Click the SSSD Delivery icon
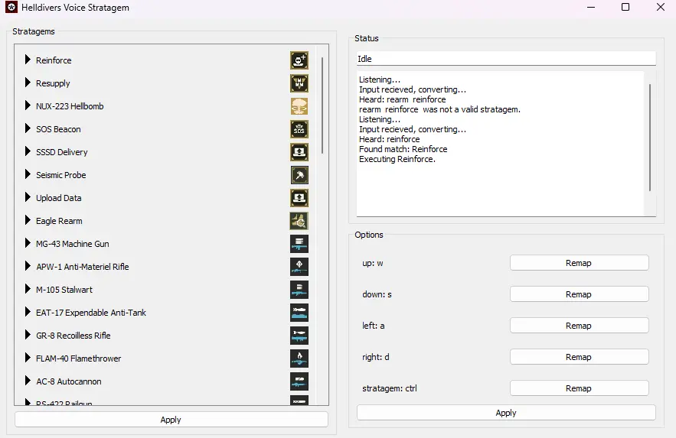The width and height of the screenshot is (676, 438). click(299, 152)
